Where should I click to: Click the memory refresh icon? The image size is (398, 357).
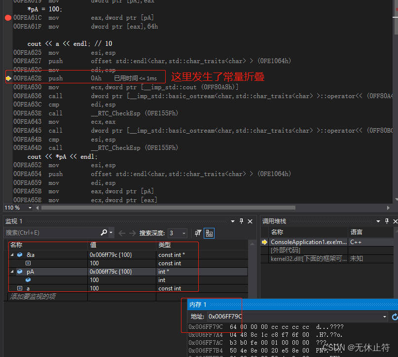(x=395, y=317)
